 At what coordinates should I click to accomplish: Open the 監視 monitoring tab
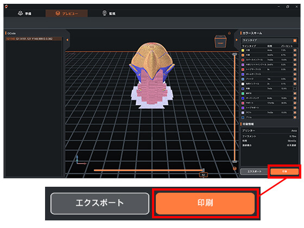(x=109, y=14)
